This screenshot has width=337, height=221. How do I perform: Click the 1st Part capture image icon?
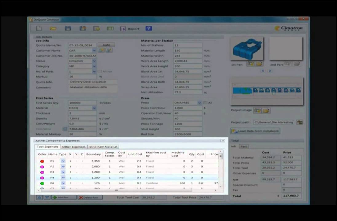[250, 64]
